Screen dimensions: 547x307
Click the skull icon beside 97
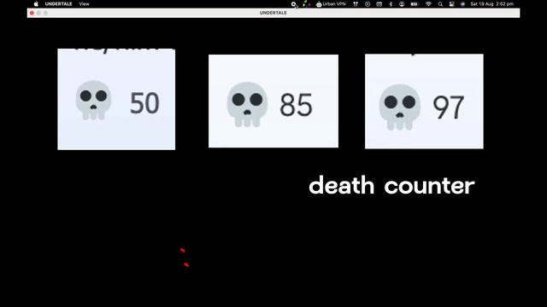(400, 107)
